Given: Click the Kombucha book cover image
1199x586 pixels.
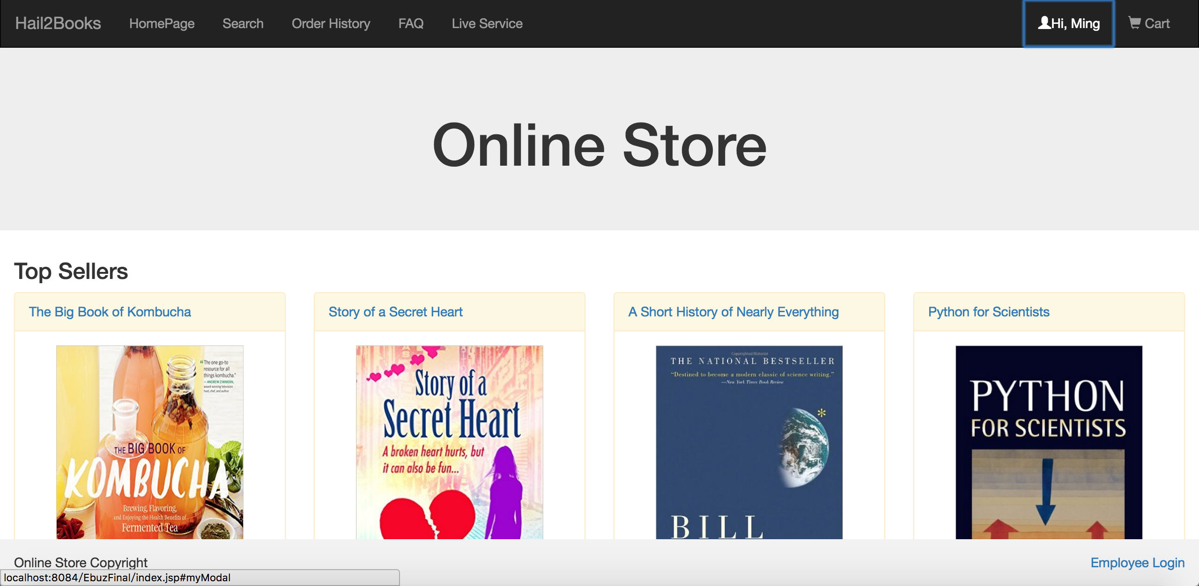Looking at the screenshot, I should pos(150,442).
